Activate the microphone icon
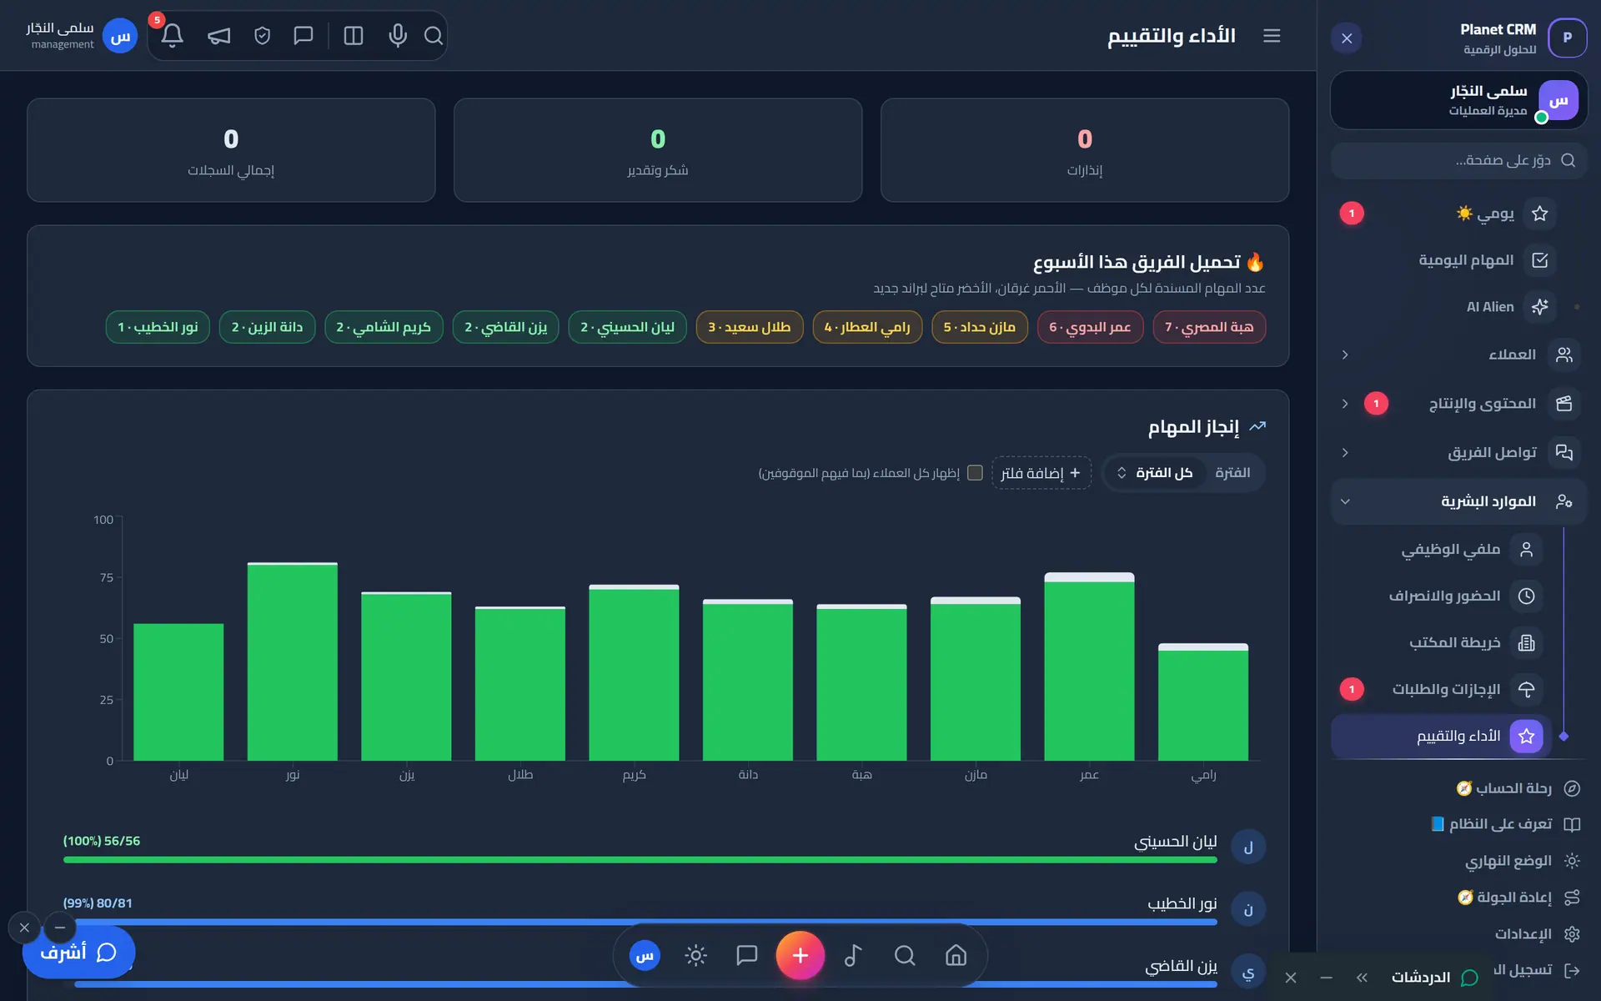The image size is (1601, 1001). coord(398,35)
